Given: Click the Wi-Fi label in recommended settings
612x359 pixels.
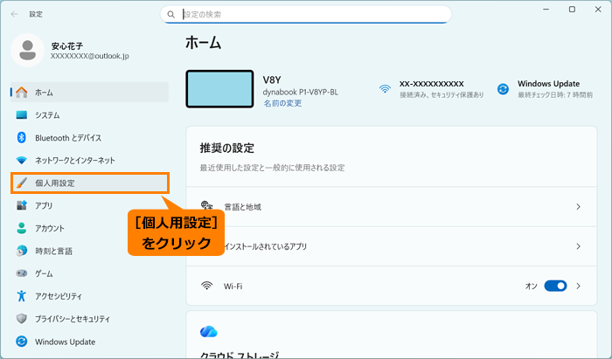Looking at the screenshot, I should tap(233, 287).
